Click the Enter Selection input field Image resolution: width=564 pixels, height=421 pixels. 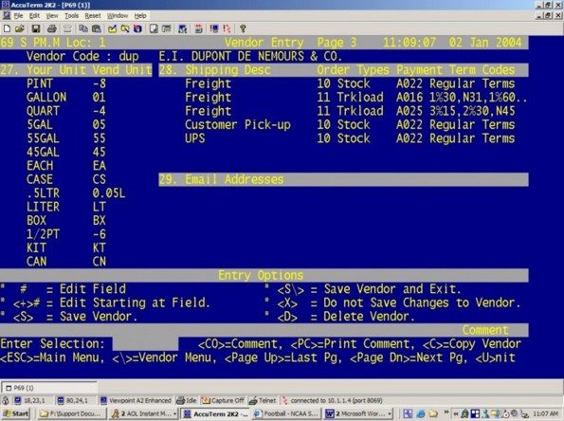point(145,343)
